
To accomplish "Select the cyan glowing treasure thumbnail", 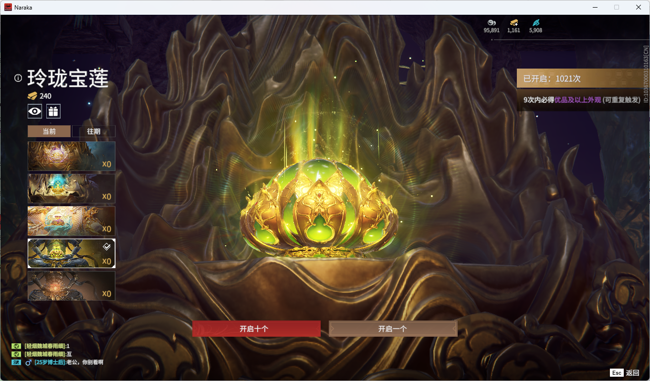I will coord(72,189).
